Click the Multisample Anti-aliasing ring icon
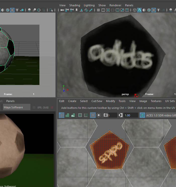The image size is (176, 187). [x=39, y=10]
